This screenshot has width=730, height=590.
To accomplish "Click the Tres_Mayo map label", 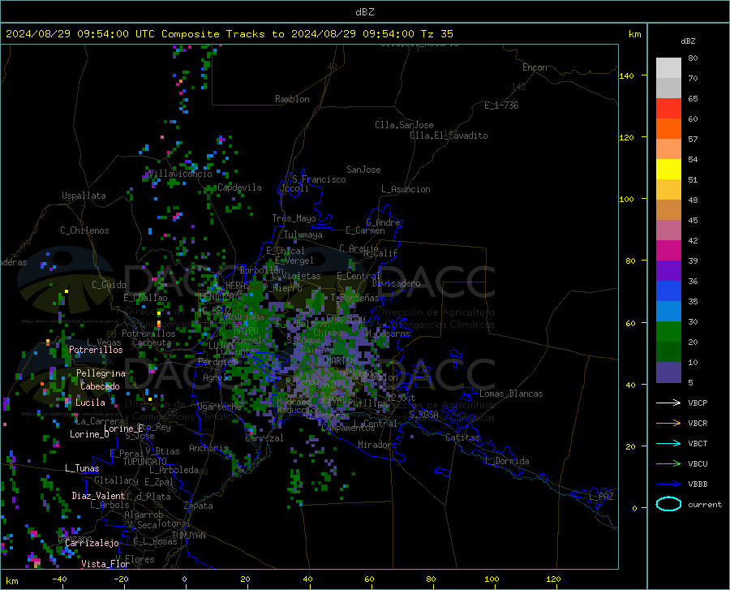I will [x=294, y=218].
